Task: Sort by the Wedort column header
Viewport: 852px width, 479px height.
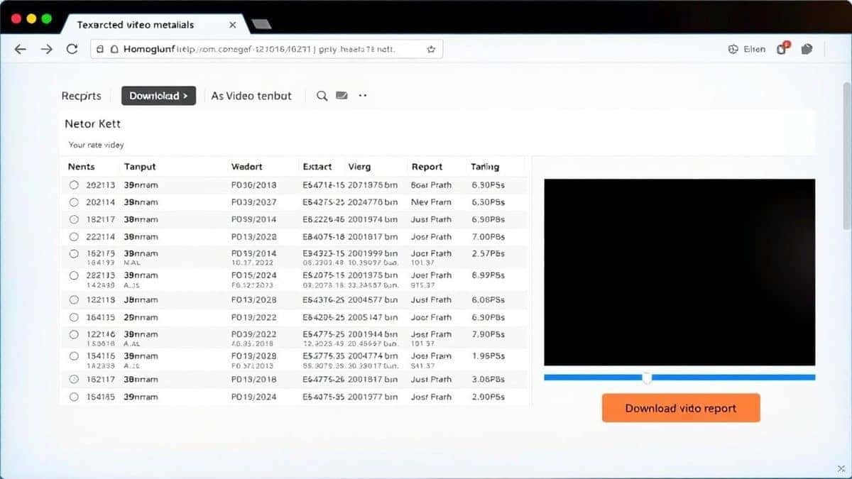Action: 247,167
